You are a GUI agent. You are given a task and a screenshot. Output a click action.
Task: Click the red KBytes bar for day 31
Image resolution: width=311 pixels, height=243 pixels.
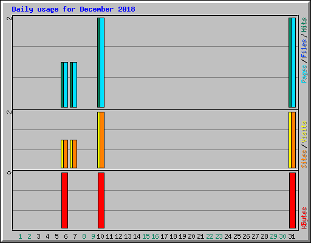292,200
